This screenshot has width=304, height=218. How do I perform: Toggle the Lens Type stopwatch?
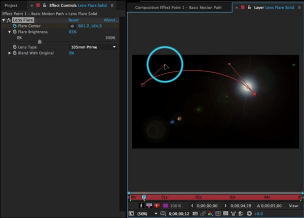pos(15,47)
